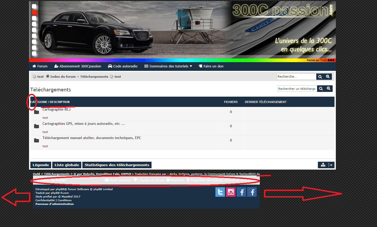This screenshot has height=227, width=377.
Task: Open Cartographies GPS, mises à jours autoradio category
Action: (83, 124)
